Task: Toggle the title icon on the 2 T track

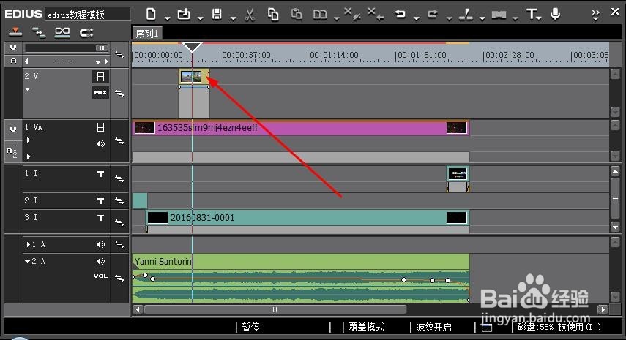Action: (100, 201)
